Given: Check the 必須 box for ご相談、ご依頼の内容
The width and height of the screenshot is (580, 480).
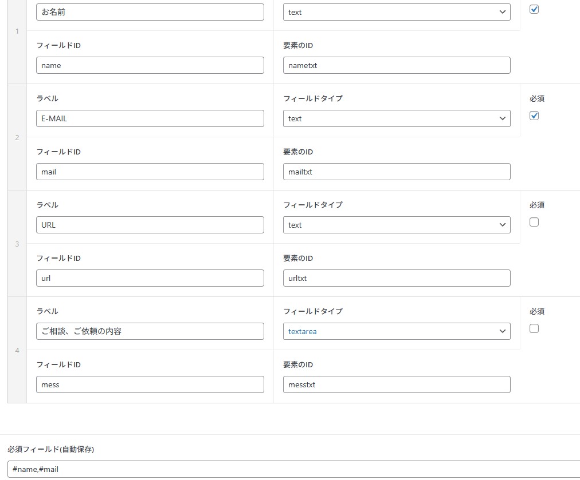Looking at the screenshot, I should [x=534, y=329].
